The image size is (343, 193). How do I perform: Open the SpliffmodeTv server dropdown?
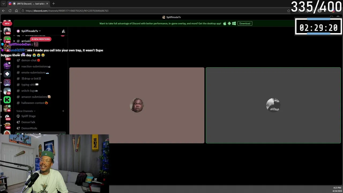point(31,31)
